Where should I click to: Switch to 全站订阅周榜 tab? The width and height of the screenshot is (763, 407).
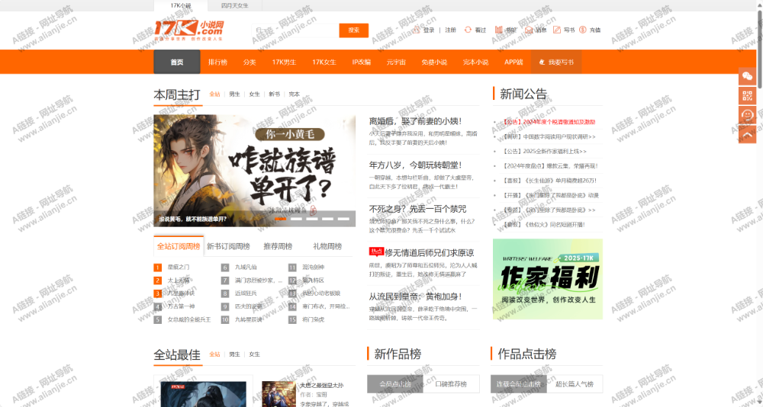click(178, 246)
